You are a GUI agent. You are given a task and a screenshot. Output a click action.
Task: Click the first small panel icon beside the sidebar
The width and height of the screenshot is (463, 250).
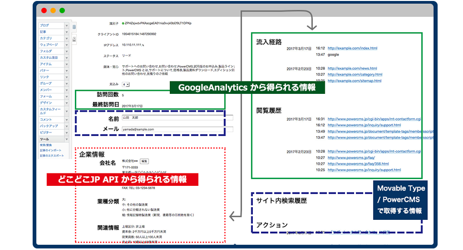74,27
